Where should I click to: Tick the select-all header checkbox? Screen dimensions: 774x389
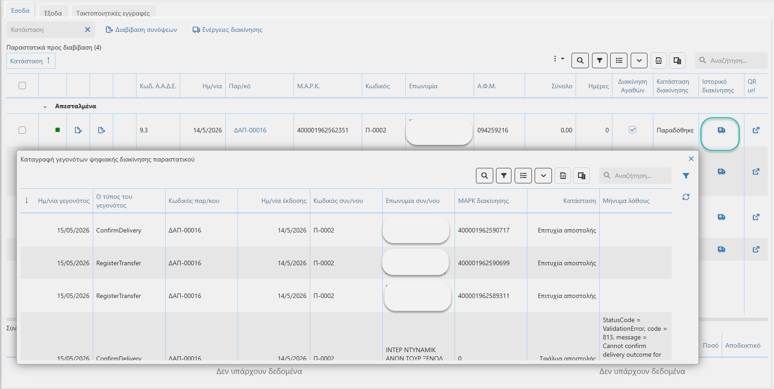22,86
